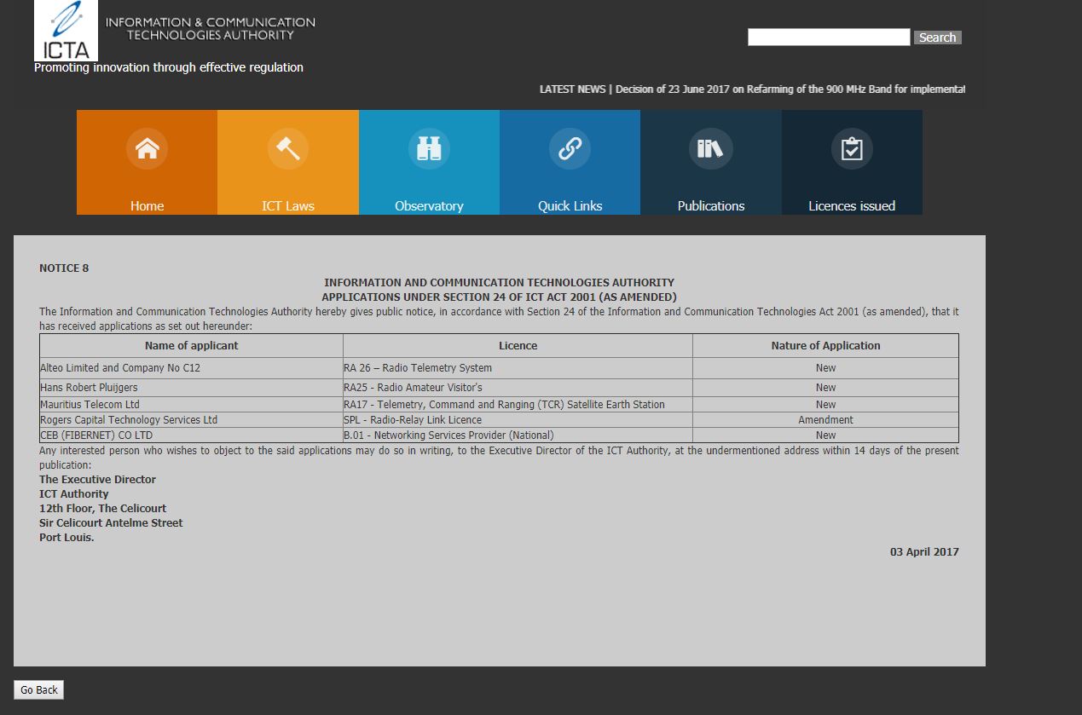Screen dimensions: 1082x715
Task: Click the 03 April 2017 date
Action: coord(924,552)
